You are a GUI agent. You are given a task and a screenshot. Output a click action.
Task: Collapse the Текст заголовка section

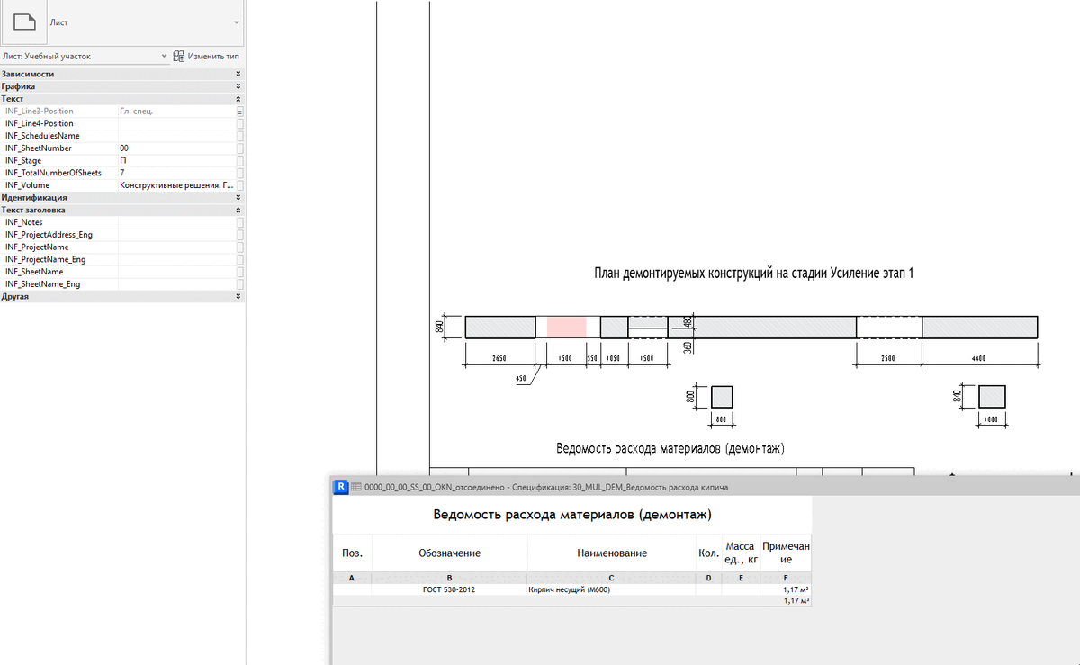[x=238, y=210]
